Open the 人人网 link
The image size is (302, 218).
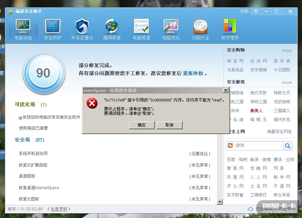pyautogui.click(x=258, y=177)
